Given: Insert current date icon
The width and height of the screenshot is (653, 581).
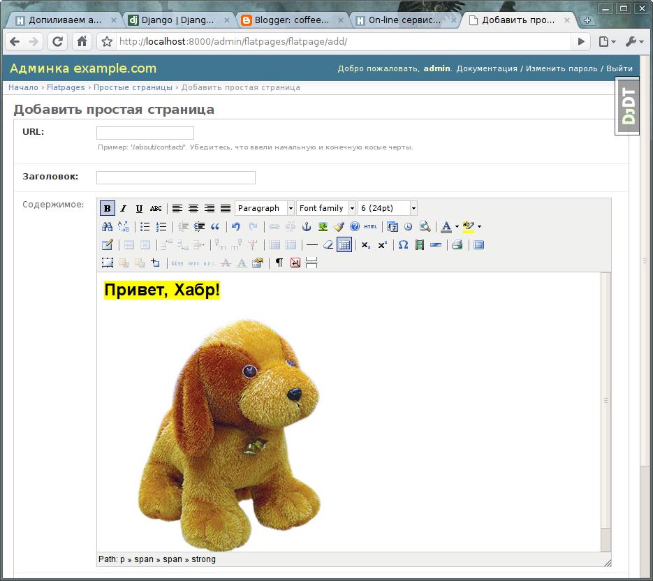Looking at the screenshot, I should [x=392, y=226].
